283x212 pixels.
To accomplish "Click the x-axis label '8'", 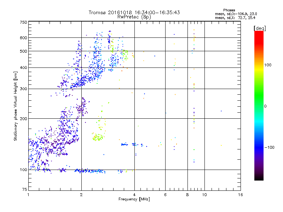I will click(187, 195).
